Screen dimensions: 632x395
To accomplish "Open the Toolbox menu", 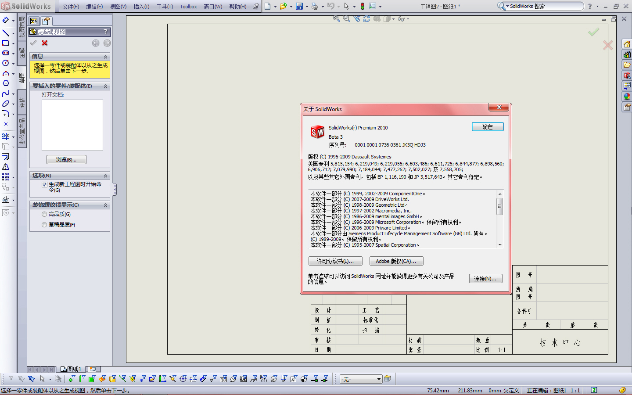I will (188, 7).
